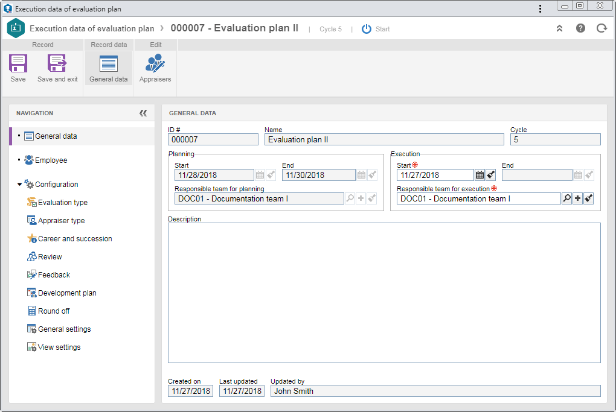Click the Updated by field
The image size is (616, 412).
[x=435, y=391]
